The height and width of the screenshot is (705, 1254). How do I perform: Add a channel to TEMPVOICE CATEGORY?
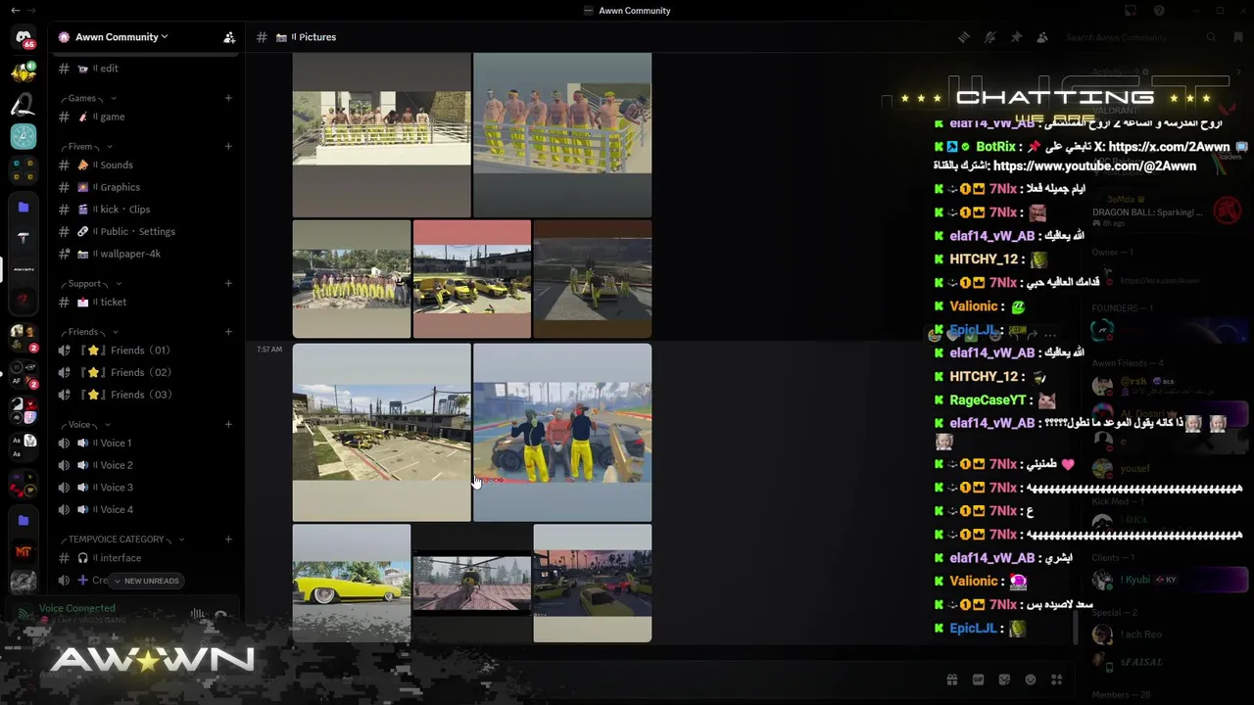pyautogui.click(x=228, y=540)
